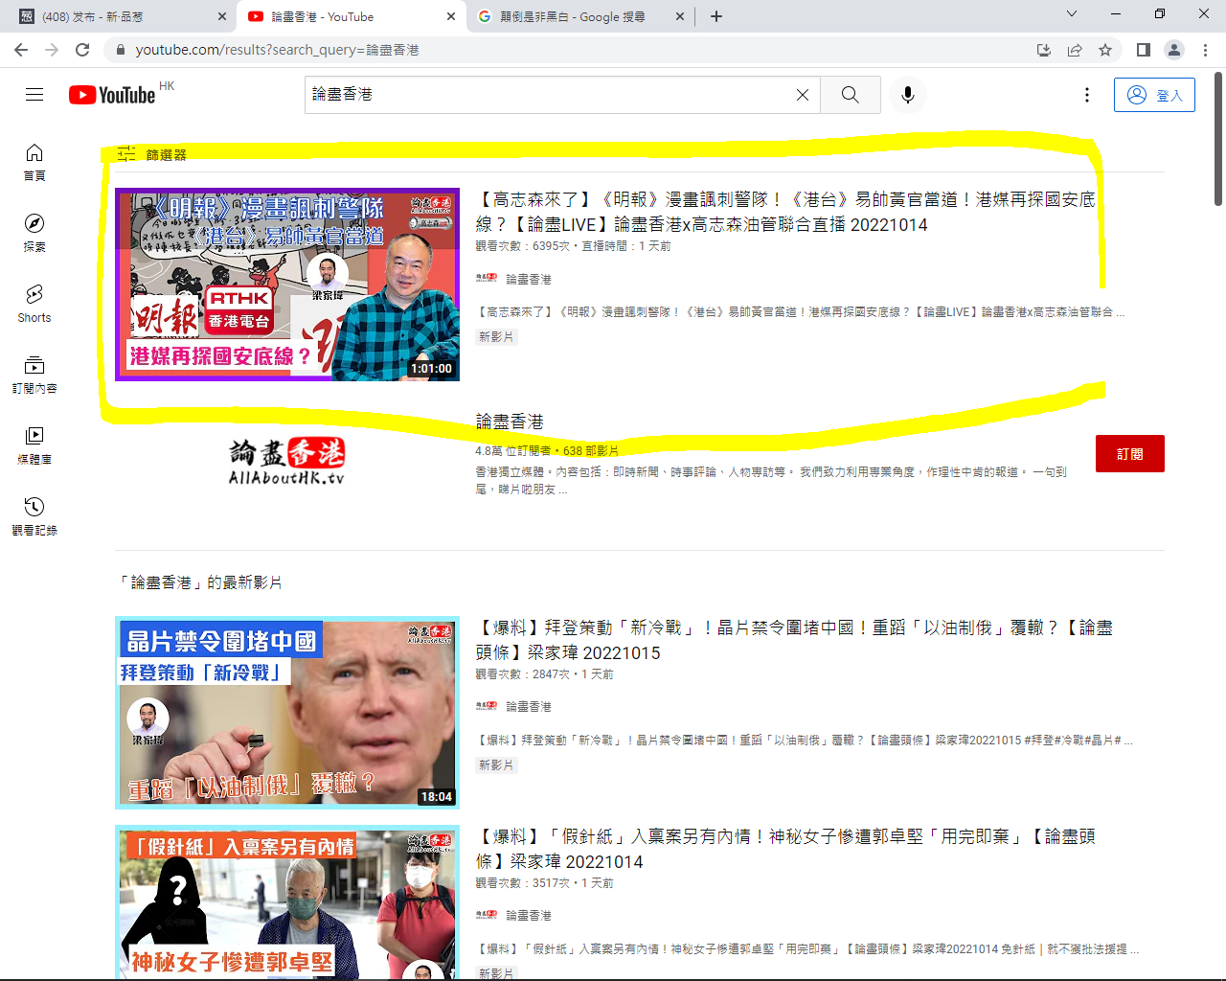Image resolution: width=1226 pixels, height=981 pixels.
Task: Play the 假針紙入稟案 video thumbnail
Action: (x=287, y=901)
